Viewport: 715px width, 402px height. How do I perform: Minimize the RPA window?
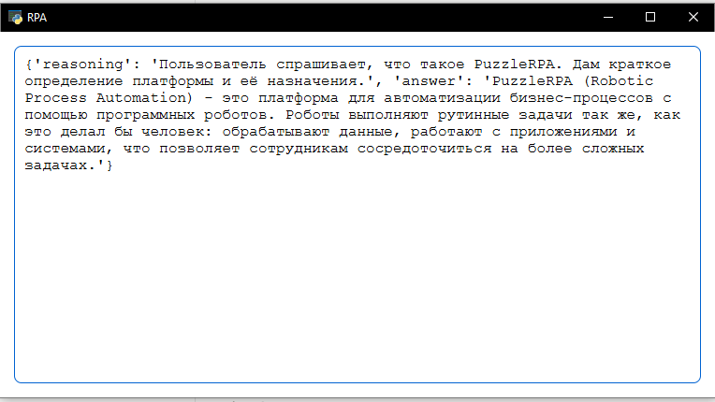tap(607, 18)
